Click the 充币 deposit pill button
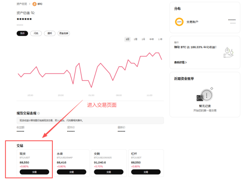250x181 pixels. coord(22,33)
